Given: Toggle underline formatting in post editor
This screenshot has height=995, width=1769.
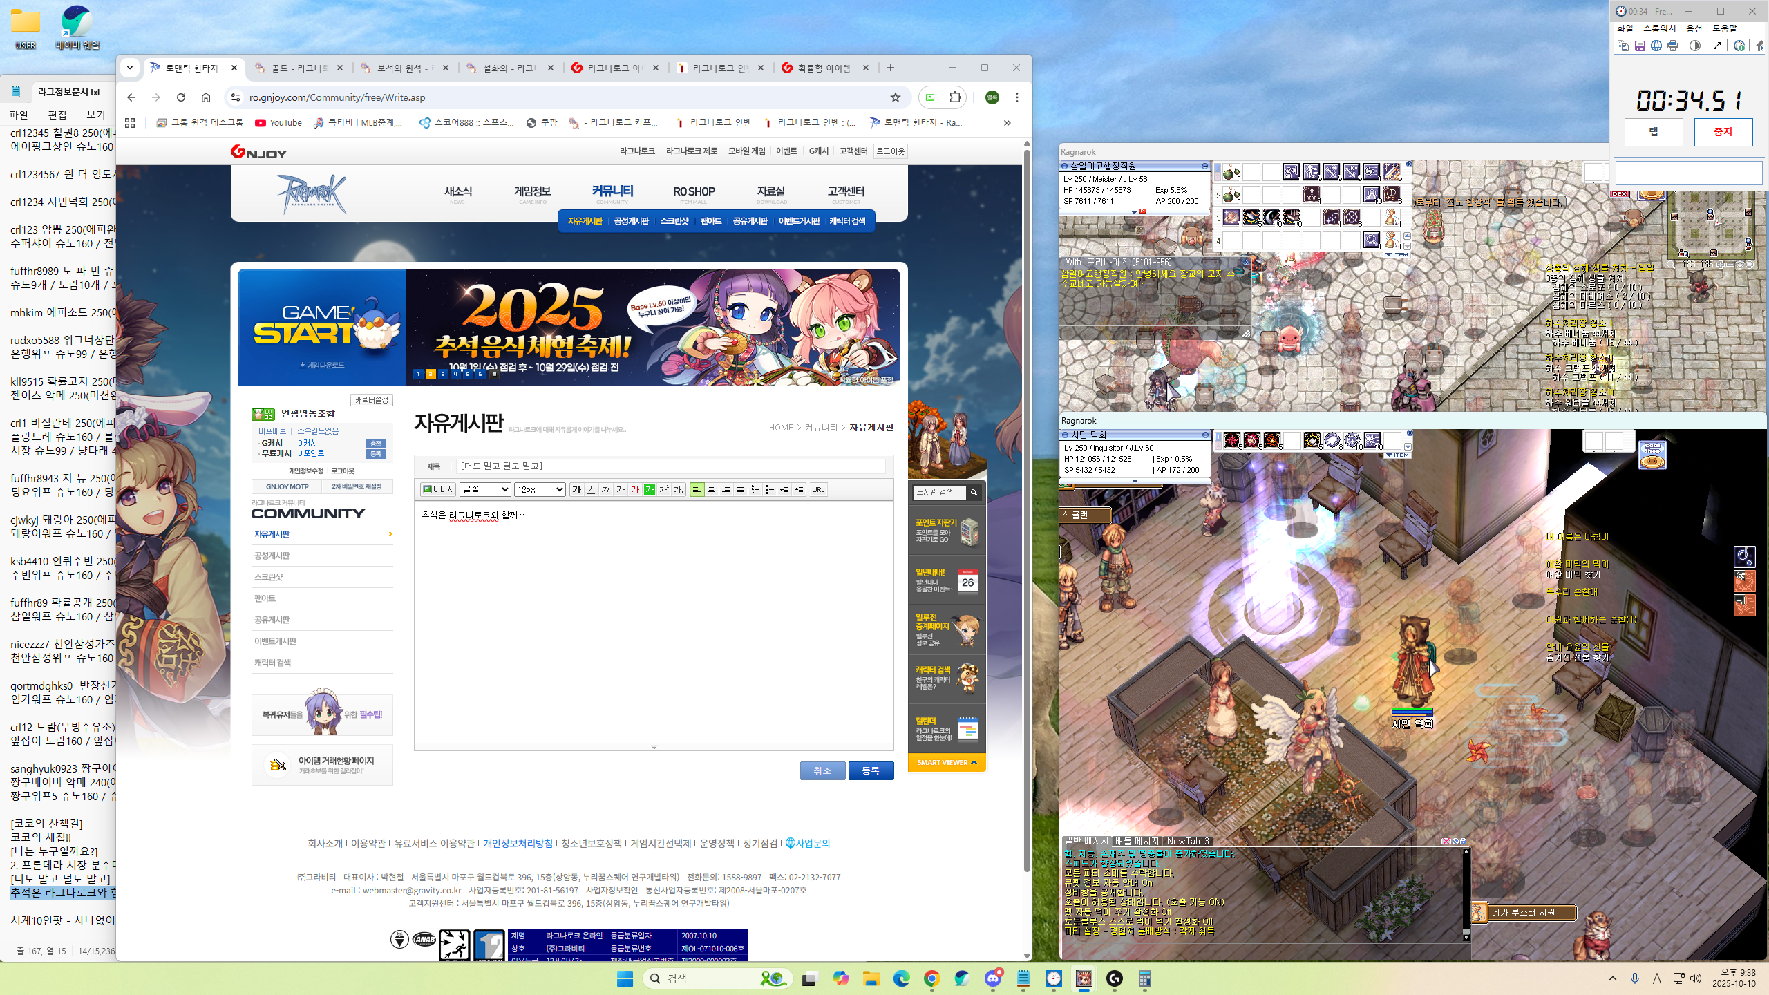Looking at the screenshot, I should coord(592,489).
